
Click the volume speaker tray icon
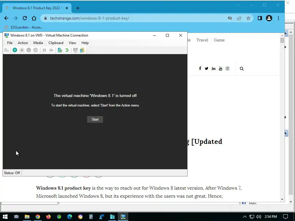(259, 217)
